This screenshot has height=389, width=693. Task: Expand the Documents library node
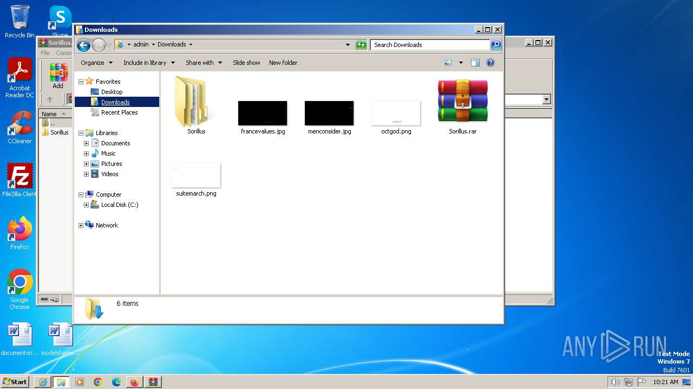86,143
